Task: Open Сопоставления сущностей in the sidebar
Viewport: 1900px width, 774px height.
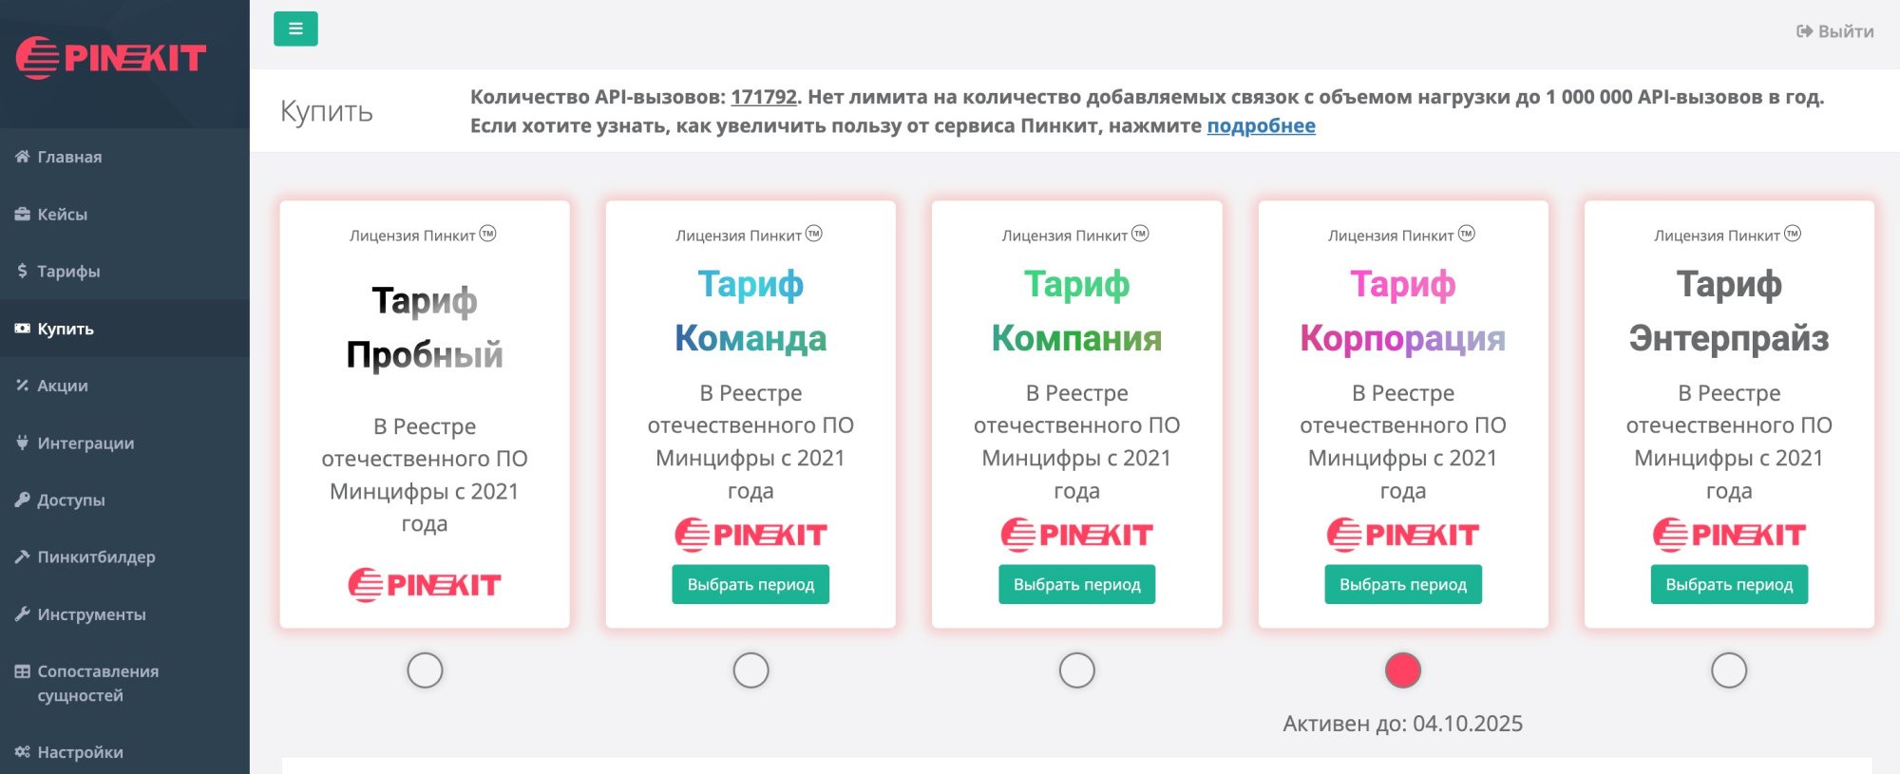Action: pyautogui.click(x=97, y=683)
